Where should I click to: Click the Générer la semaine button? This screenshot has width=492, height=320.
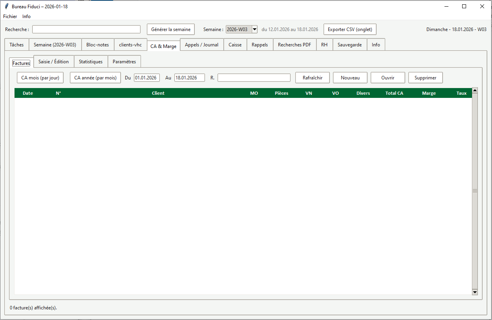coord(170,29)
